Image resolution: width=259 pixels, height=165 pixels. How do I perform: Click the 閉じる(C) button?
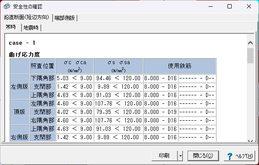203,156
